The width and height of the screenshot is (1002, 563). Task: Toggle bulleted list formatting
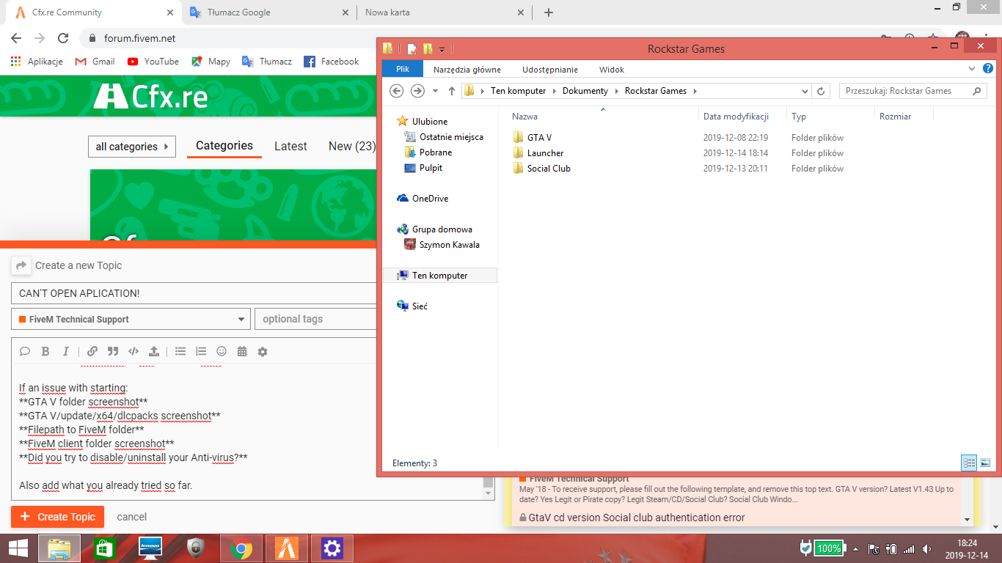tap(180, 352)
